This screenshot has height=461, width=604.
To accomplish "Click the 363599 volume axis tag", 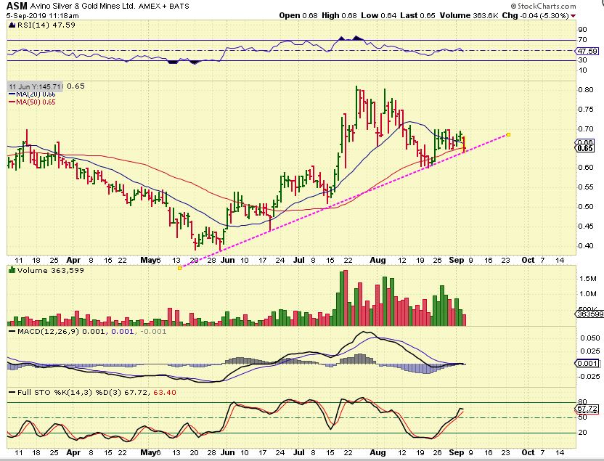I will (x=589, y=314).
